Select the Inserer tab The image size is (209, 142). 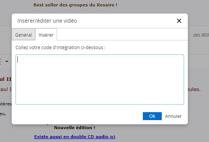click(46, 34)
